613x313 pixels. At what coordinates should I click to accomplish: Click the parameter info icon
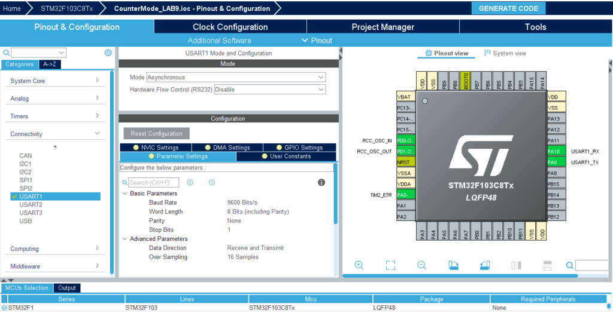click(321, 182)
